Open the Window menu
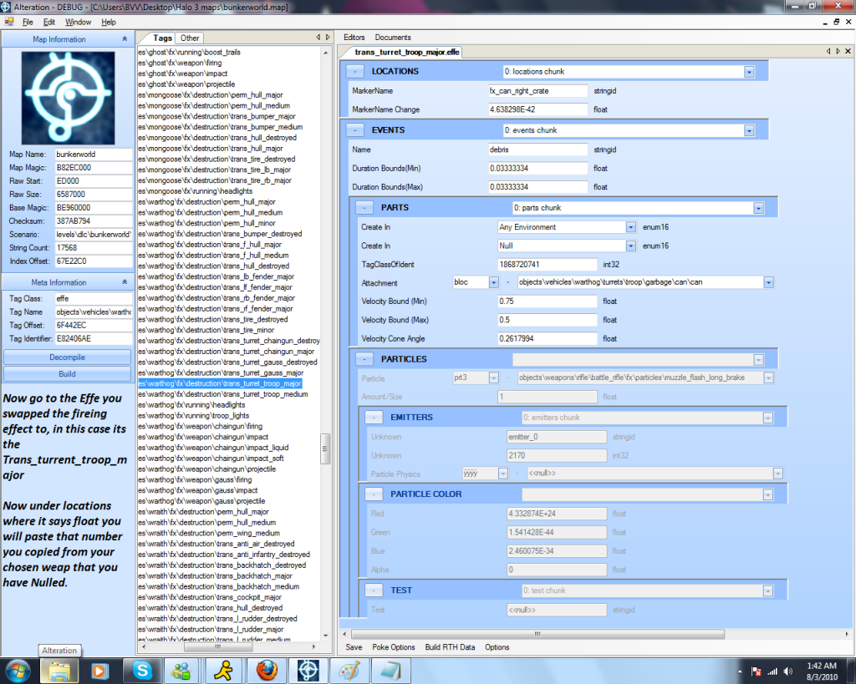 click(78, 22)
